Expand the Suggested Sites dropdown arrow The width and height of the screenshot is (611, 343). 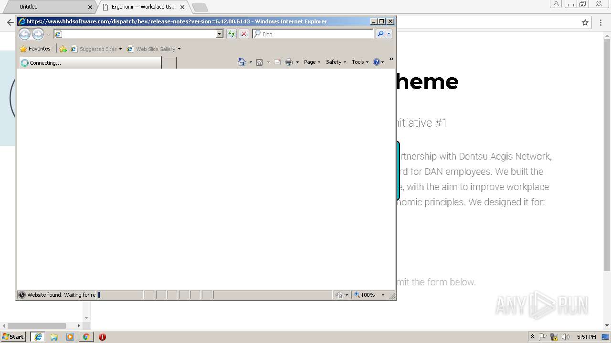click(x=120, y=49)
